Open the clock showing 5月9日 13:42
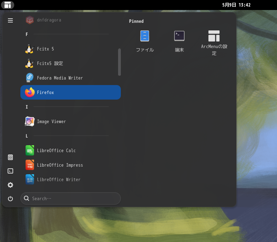Image resolution: width=277 pixels, height=242 pixels. (x=236, y=5)
